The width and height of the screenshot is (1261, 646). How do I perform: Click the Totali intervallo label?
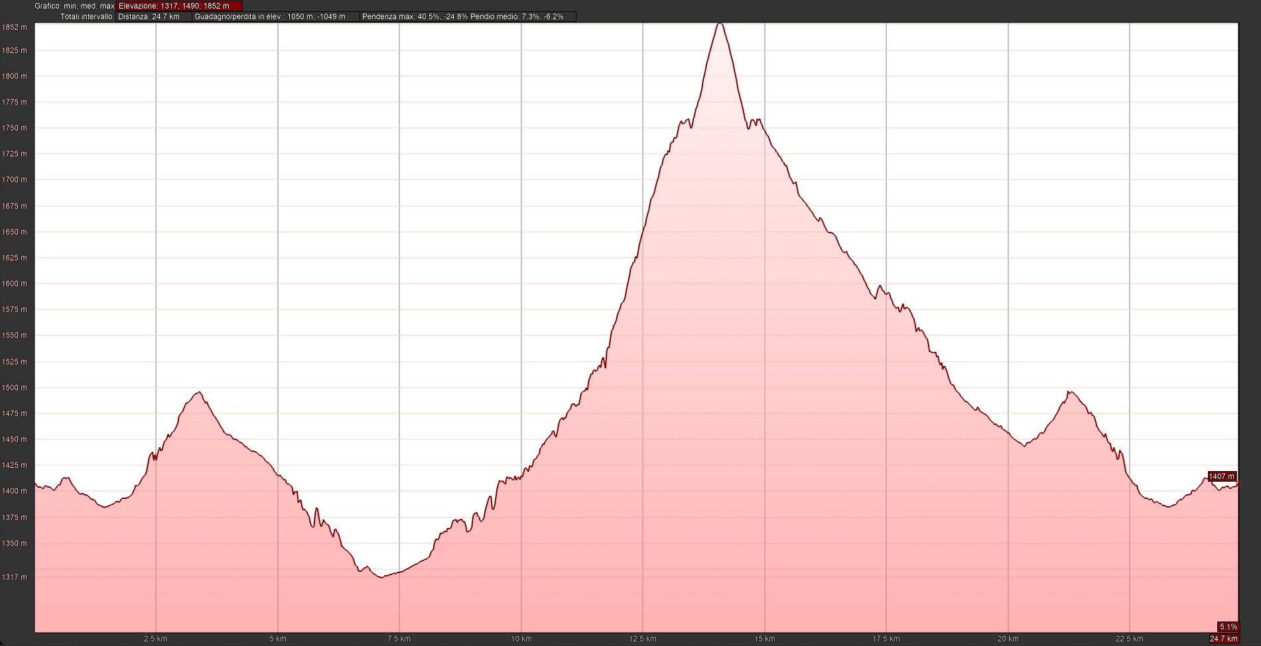87,17
